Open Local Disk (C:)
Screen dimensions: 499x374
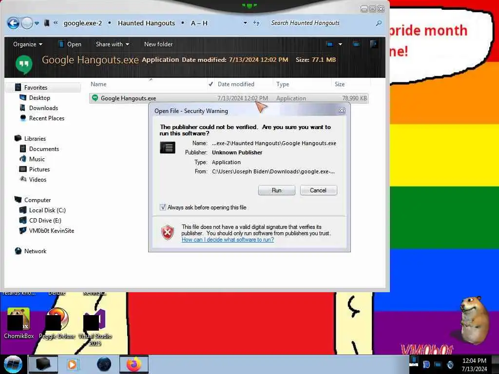click(47, 210)
